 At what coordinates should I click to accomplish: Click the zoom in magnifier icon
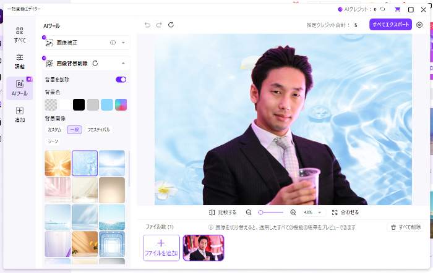(x=293, y=212)
